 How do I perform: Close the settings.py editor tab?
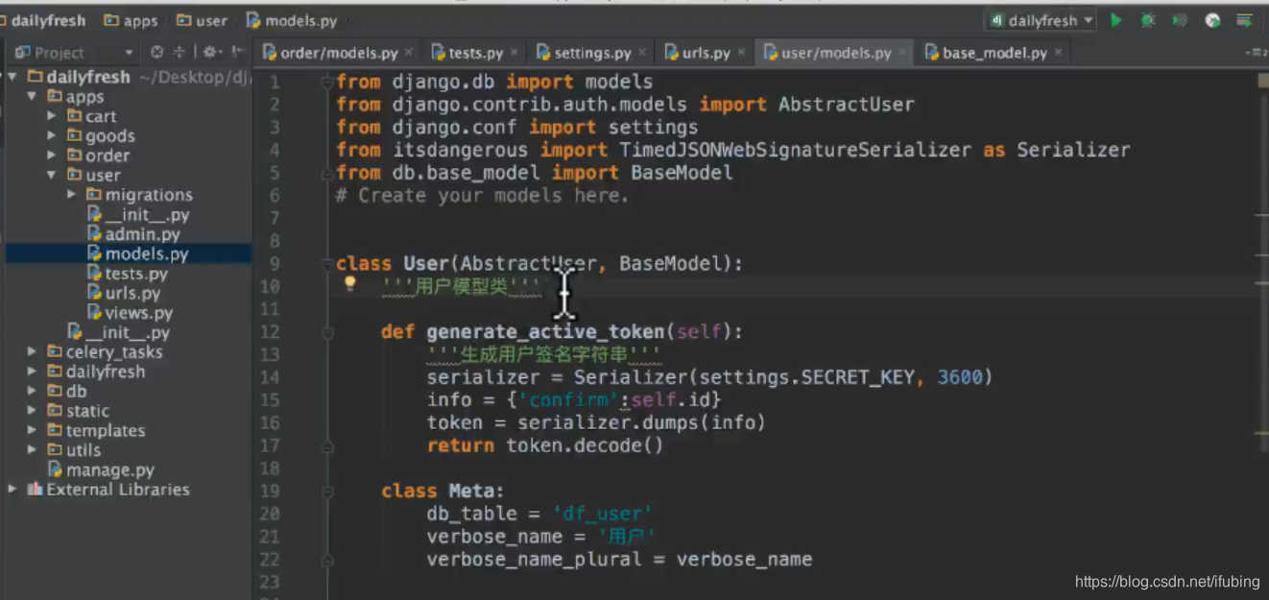(x=642, y=52)
